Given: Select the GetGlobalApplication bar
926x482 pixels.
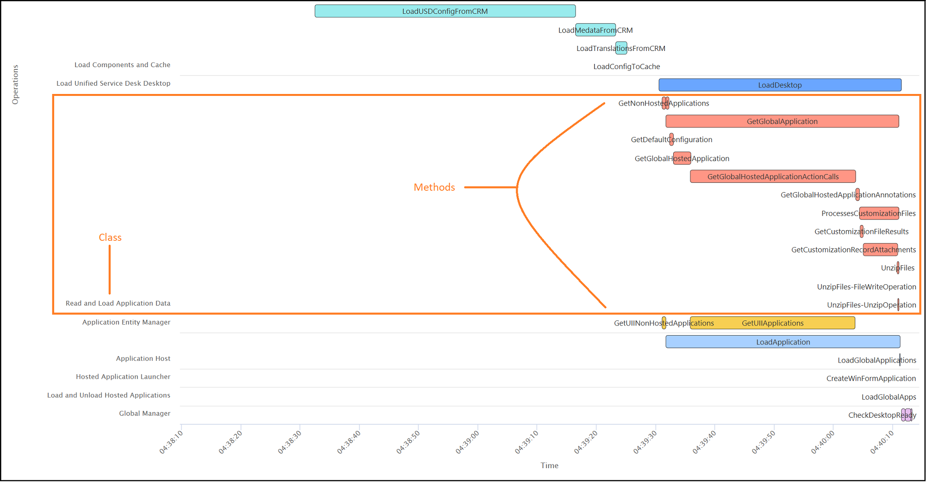Looking at the screenshot, I should [782, 121].
